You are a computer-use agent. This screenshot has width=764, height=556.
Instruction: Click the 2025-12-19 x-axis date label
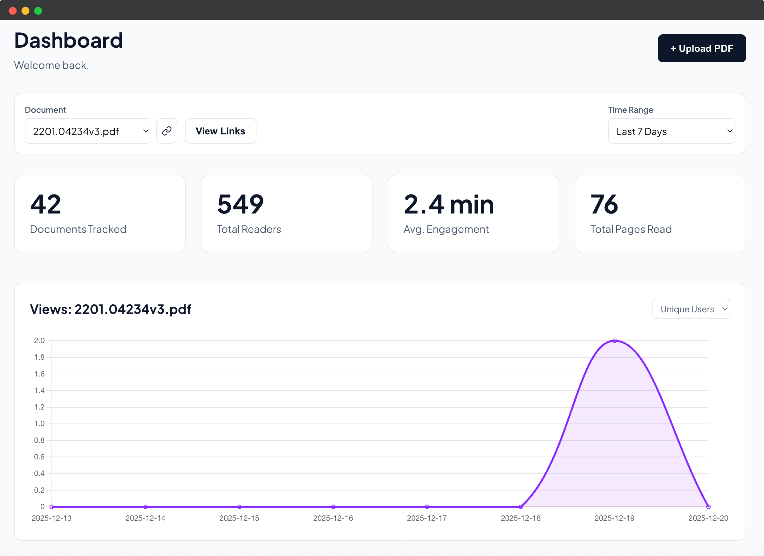614,518
